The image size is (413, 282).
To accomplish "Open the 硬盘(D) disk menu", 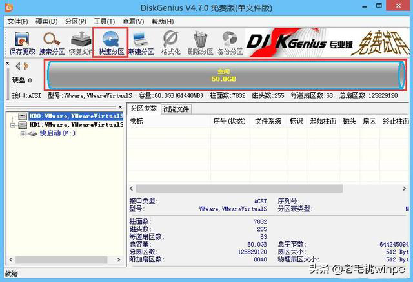I will tap(48, 21).
